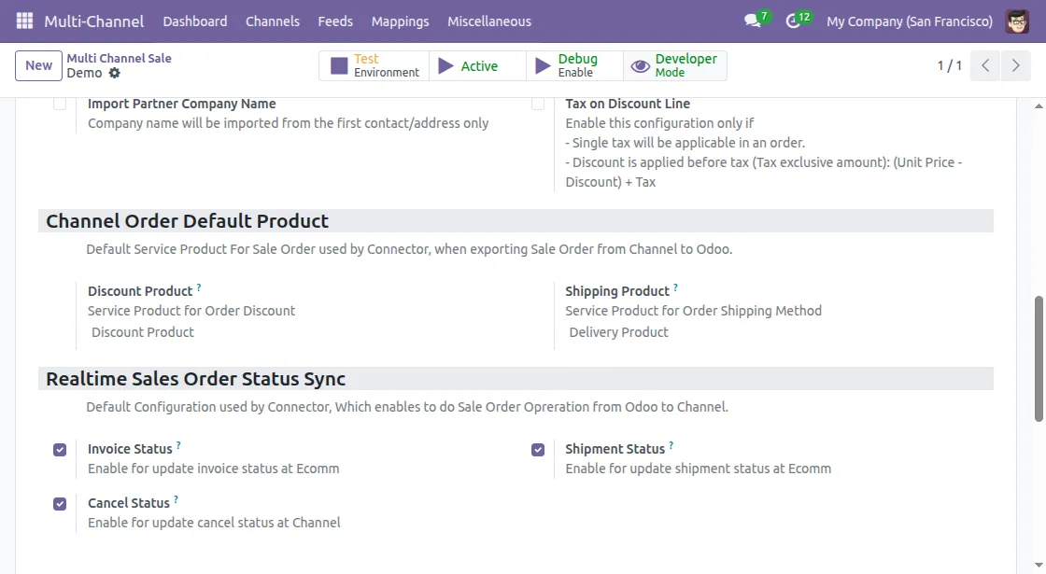
Task: Click the 1 / 1 pager counter
Action: pyautogui.click(x=949, y=65)
